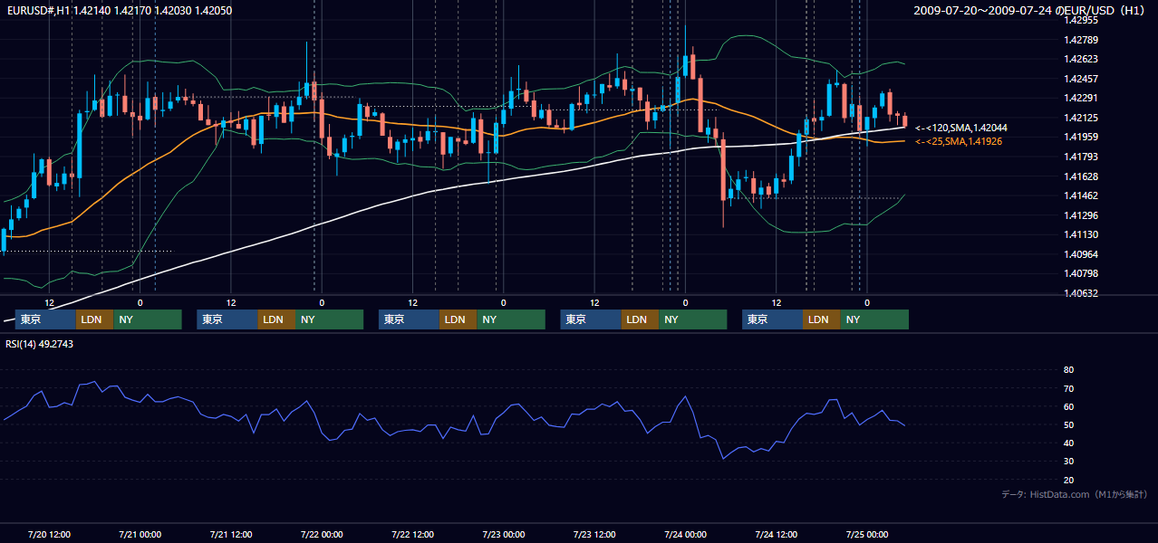Select RSI scale value 20
1158x543 pixels.
(x=1068, y=480)
